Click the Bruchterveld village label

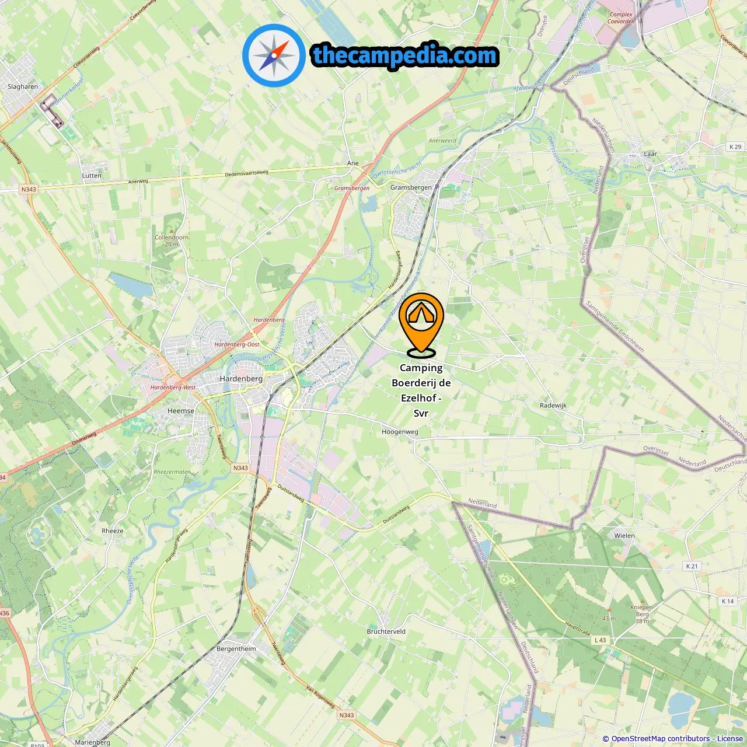[x=386, y=631]
